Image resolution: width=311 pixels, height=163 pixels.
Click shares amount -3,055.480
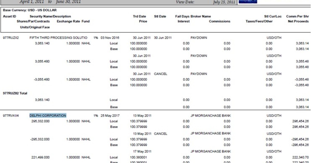[x=41, y=79]
